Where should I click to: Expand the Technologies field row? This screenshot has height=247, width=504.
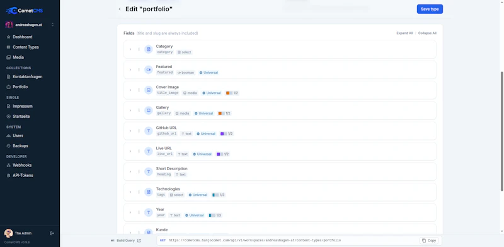[x=130, y=192]
